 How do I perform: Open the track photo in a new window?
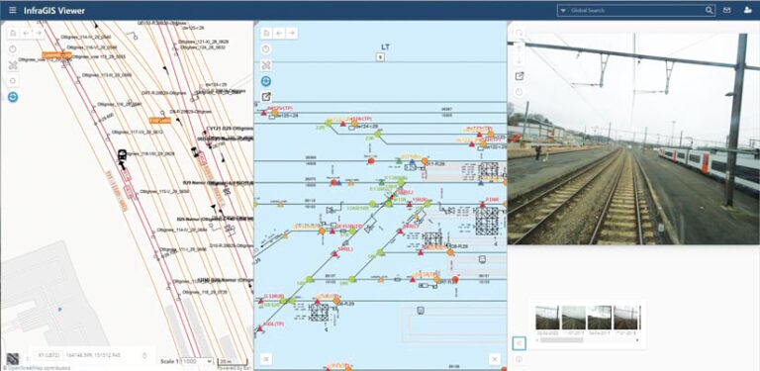[x=520, y=76]
